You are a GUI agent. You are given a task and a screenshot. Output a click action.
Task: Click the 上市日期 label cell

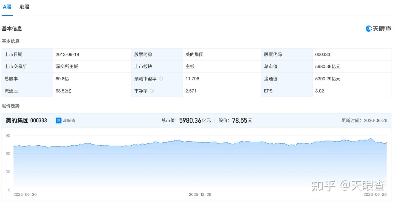pyautogui.click(x=27, y=54)
